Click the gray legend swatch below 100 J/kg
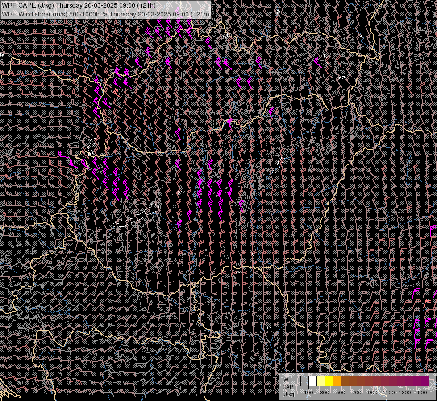Image resolution: width=437 pixels, height=401 pixels. click(304, 381)
